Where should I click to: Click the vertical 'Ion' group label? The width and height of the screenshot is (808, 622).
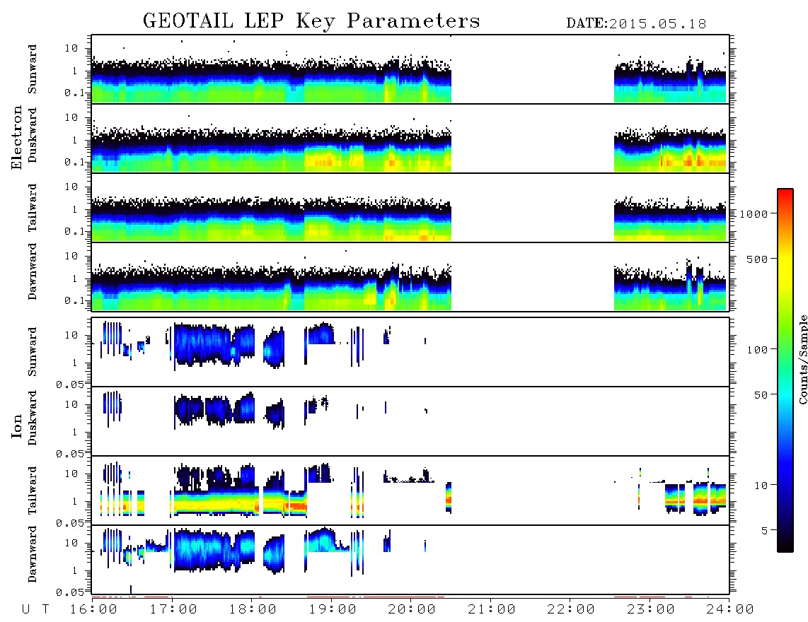(x=16, y=426)
